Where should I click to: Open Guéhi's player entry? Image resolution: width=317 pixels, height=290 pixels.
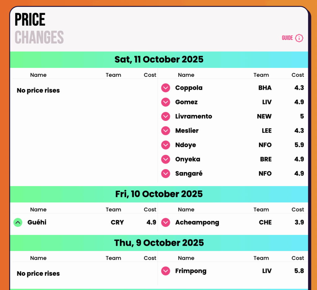(37, 222)
